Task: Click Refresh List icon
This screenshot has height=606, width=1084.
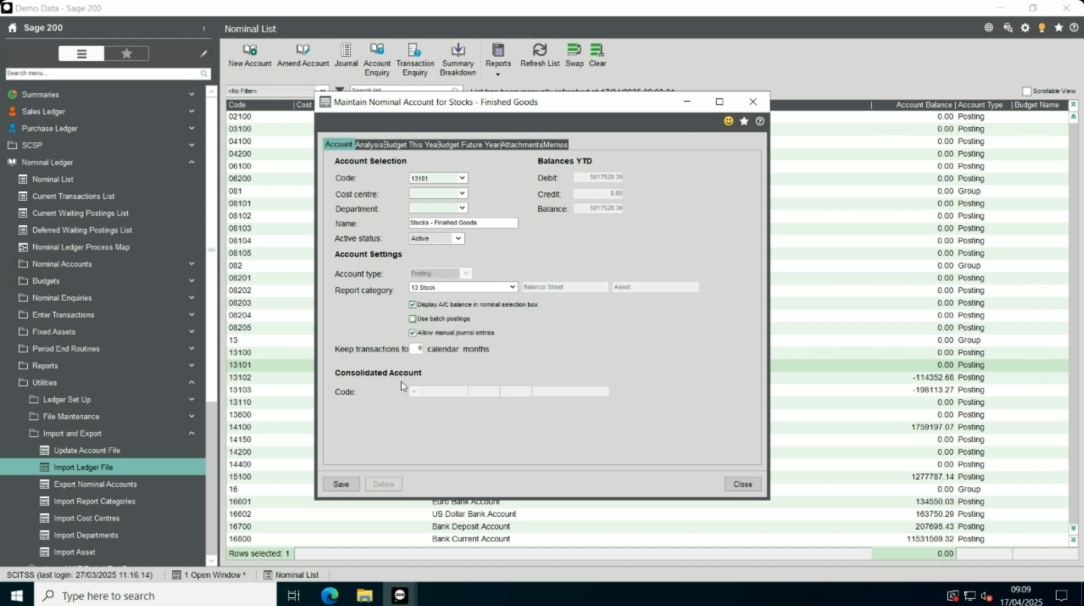Action: [x=540, y=55]
